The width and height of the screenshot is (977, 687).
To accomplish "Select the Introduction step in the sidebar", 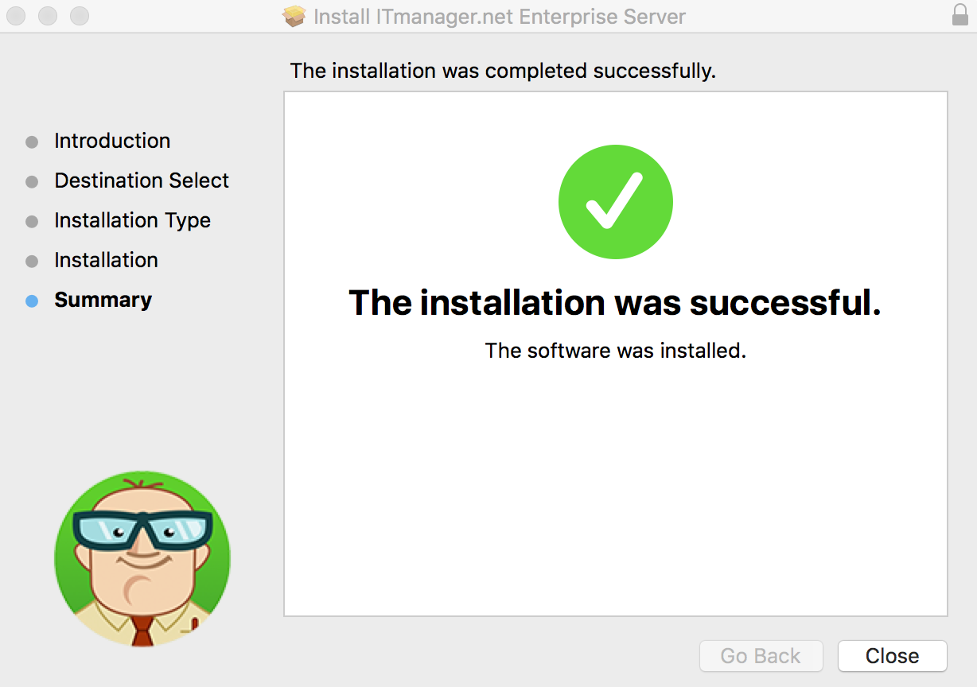I will (112, 141).
